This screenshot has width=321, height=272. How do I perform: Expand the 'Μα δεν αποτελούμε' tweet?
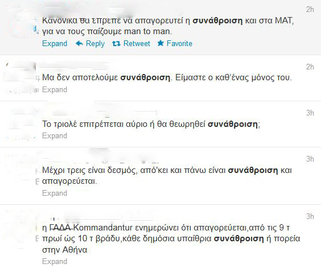pyautogui.click(x=55, y=90)
